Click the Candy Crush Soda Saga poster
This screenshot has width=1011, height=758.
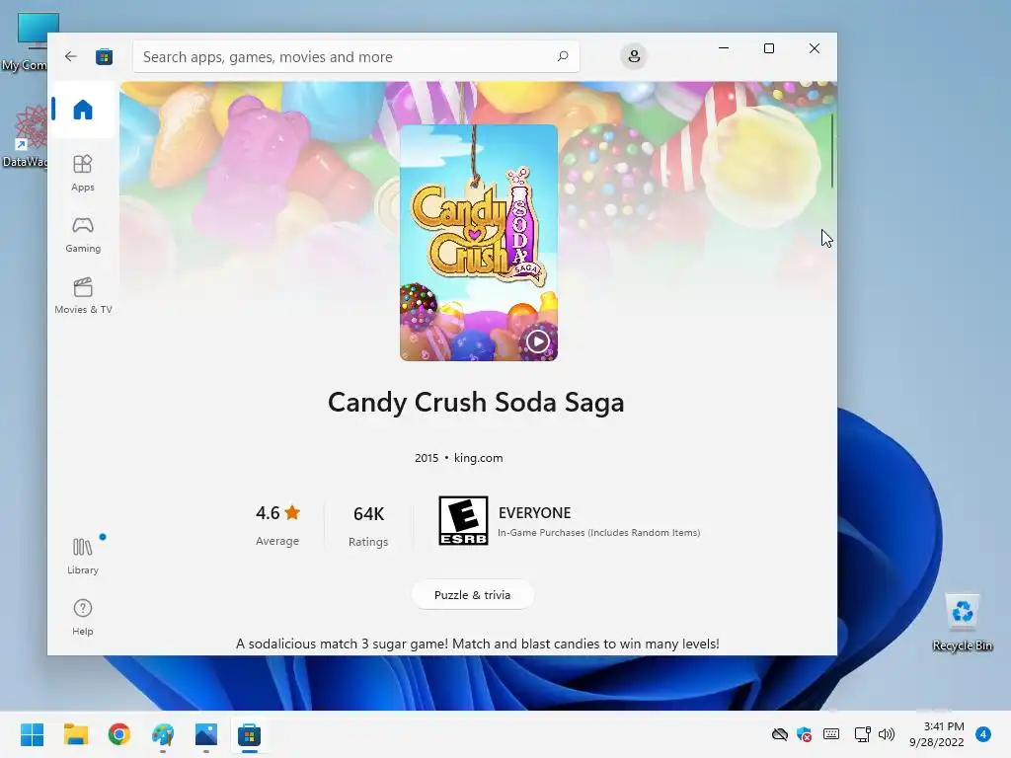(x=479, y=243)
